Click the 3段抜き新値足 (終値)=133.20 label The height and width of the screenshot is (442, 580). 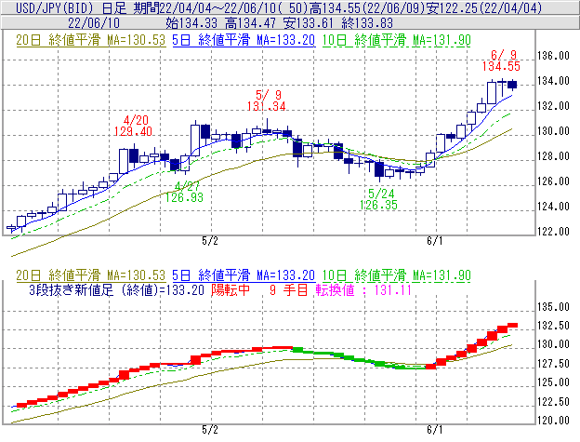pos(116,289)
